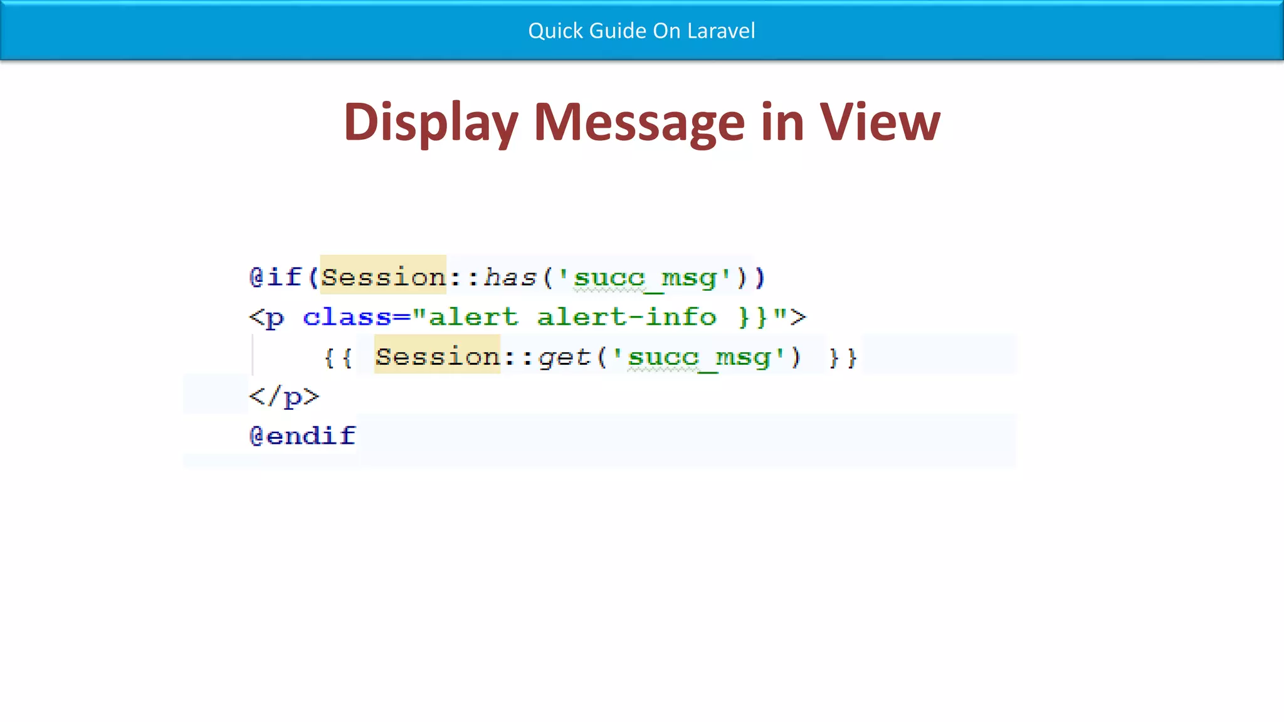
Task: Click the italic 'get' method name
Action: [x=564, y=357]
